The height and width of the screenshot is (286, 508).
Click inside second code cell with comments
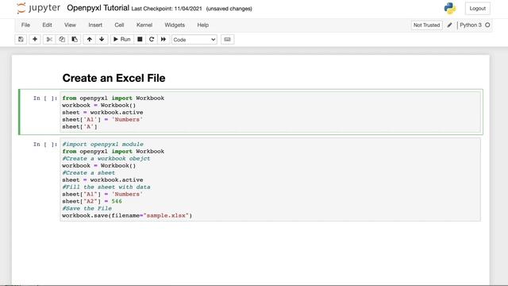[270, 180]
